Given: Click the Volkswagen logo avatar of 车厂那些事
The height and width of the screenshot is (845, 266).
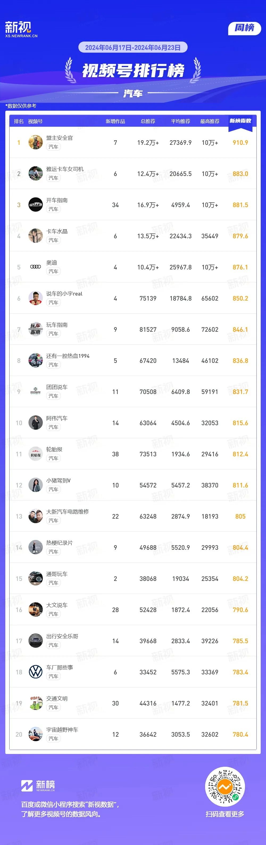Looking at the screenshot, I should pyautogui.click(x=35, y=672).
